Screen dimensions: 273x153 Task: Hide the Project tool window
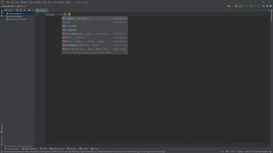click(33, 10)
